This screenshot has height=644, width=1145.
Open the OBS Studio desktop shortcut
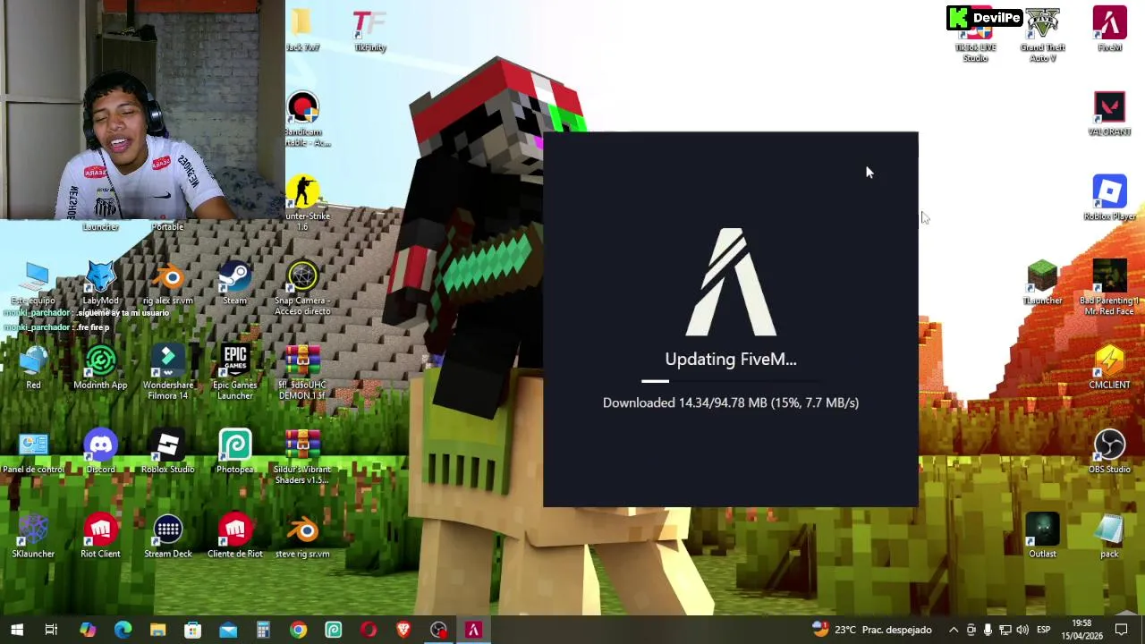(1109, 452)
